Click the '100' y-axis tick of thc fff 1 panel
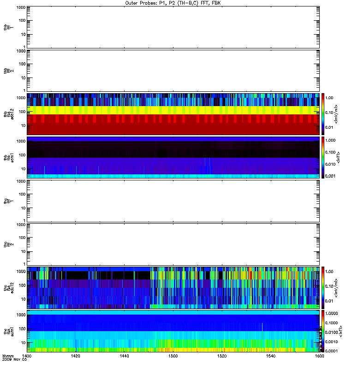The height and width of the screenshot is (369, 346). [22, 194]
